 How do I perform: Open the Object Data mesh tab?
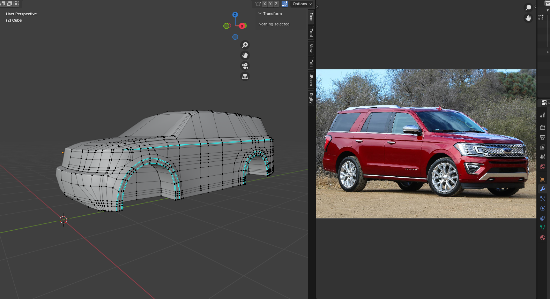point(543,228)
